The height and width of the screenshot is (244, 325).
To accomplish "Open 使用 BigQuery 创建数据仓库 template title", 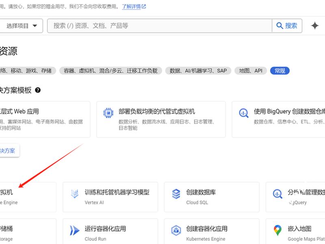I will [289, 111].
